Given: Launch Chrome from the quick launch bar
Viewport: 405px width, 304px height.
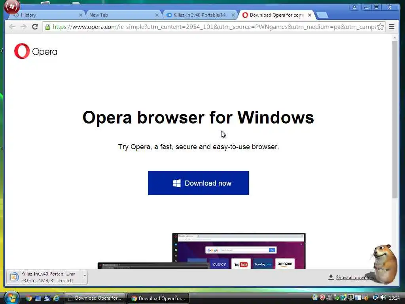Looking at the screenshot, I should (x=28, y=298).
